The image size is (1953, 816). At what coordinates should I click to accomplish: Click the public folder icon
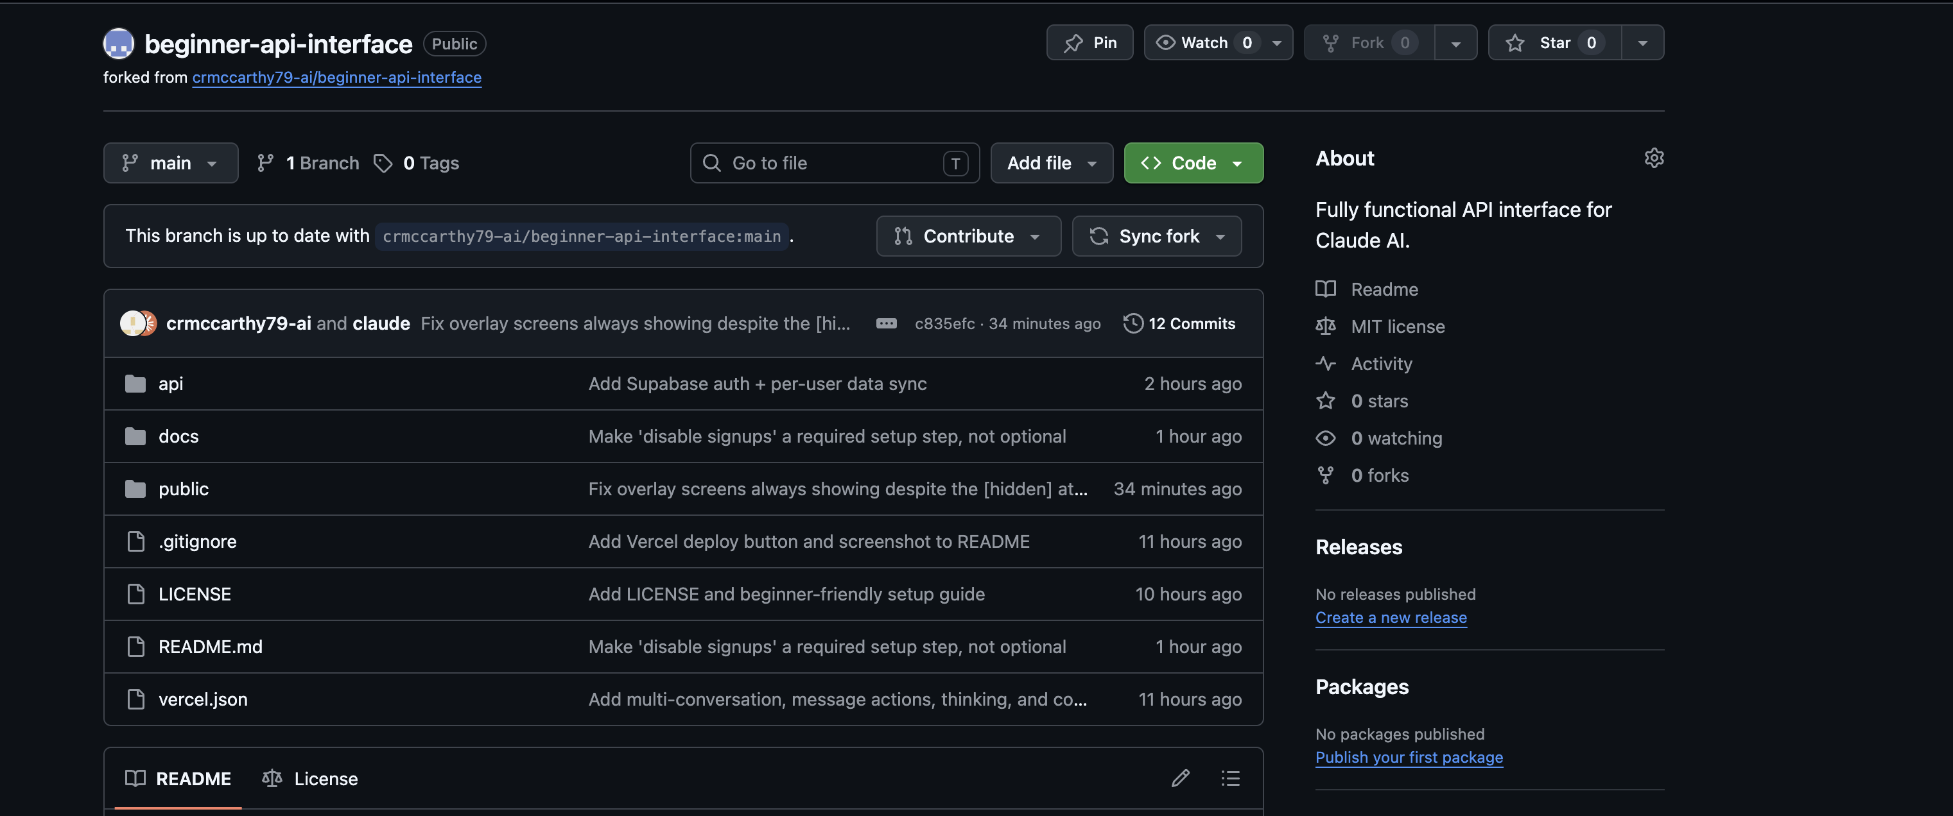click(135, 489)
